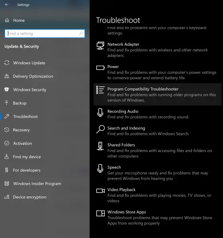Screen dimensions: 223x238
Task: Click the Recording Audio microphone icon
Action: tap(100, 113)
